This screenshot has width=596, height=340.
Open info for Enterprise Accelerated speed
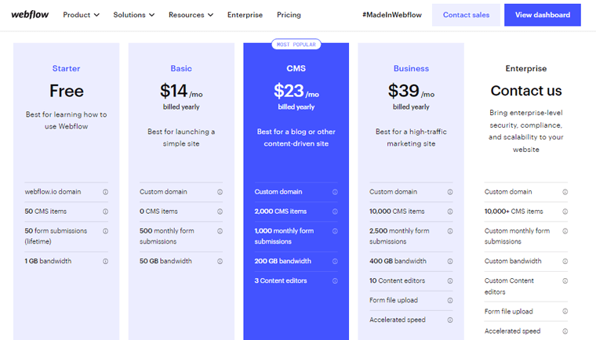point(565,331)
